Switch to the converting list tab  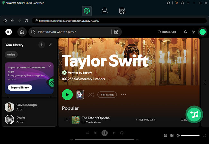(104, 11)
